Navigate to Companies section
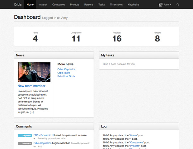Screen dimensions: 193x149 (x=59, y=5)
